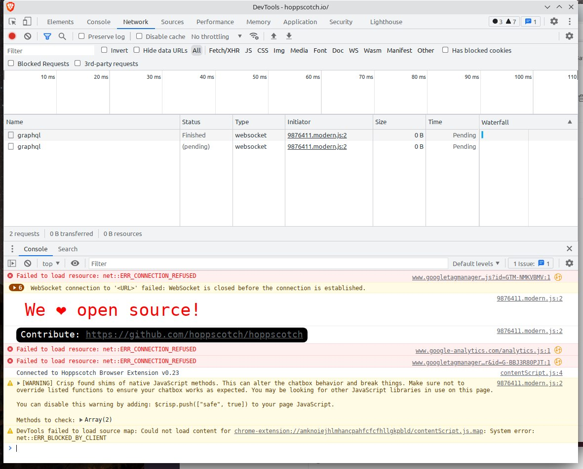Toggle the network filter funnel icon
This screenshot has height=469, width=583.
coord(47,36)
